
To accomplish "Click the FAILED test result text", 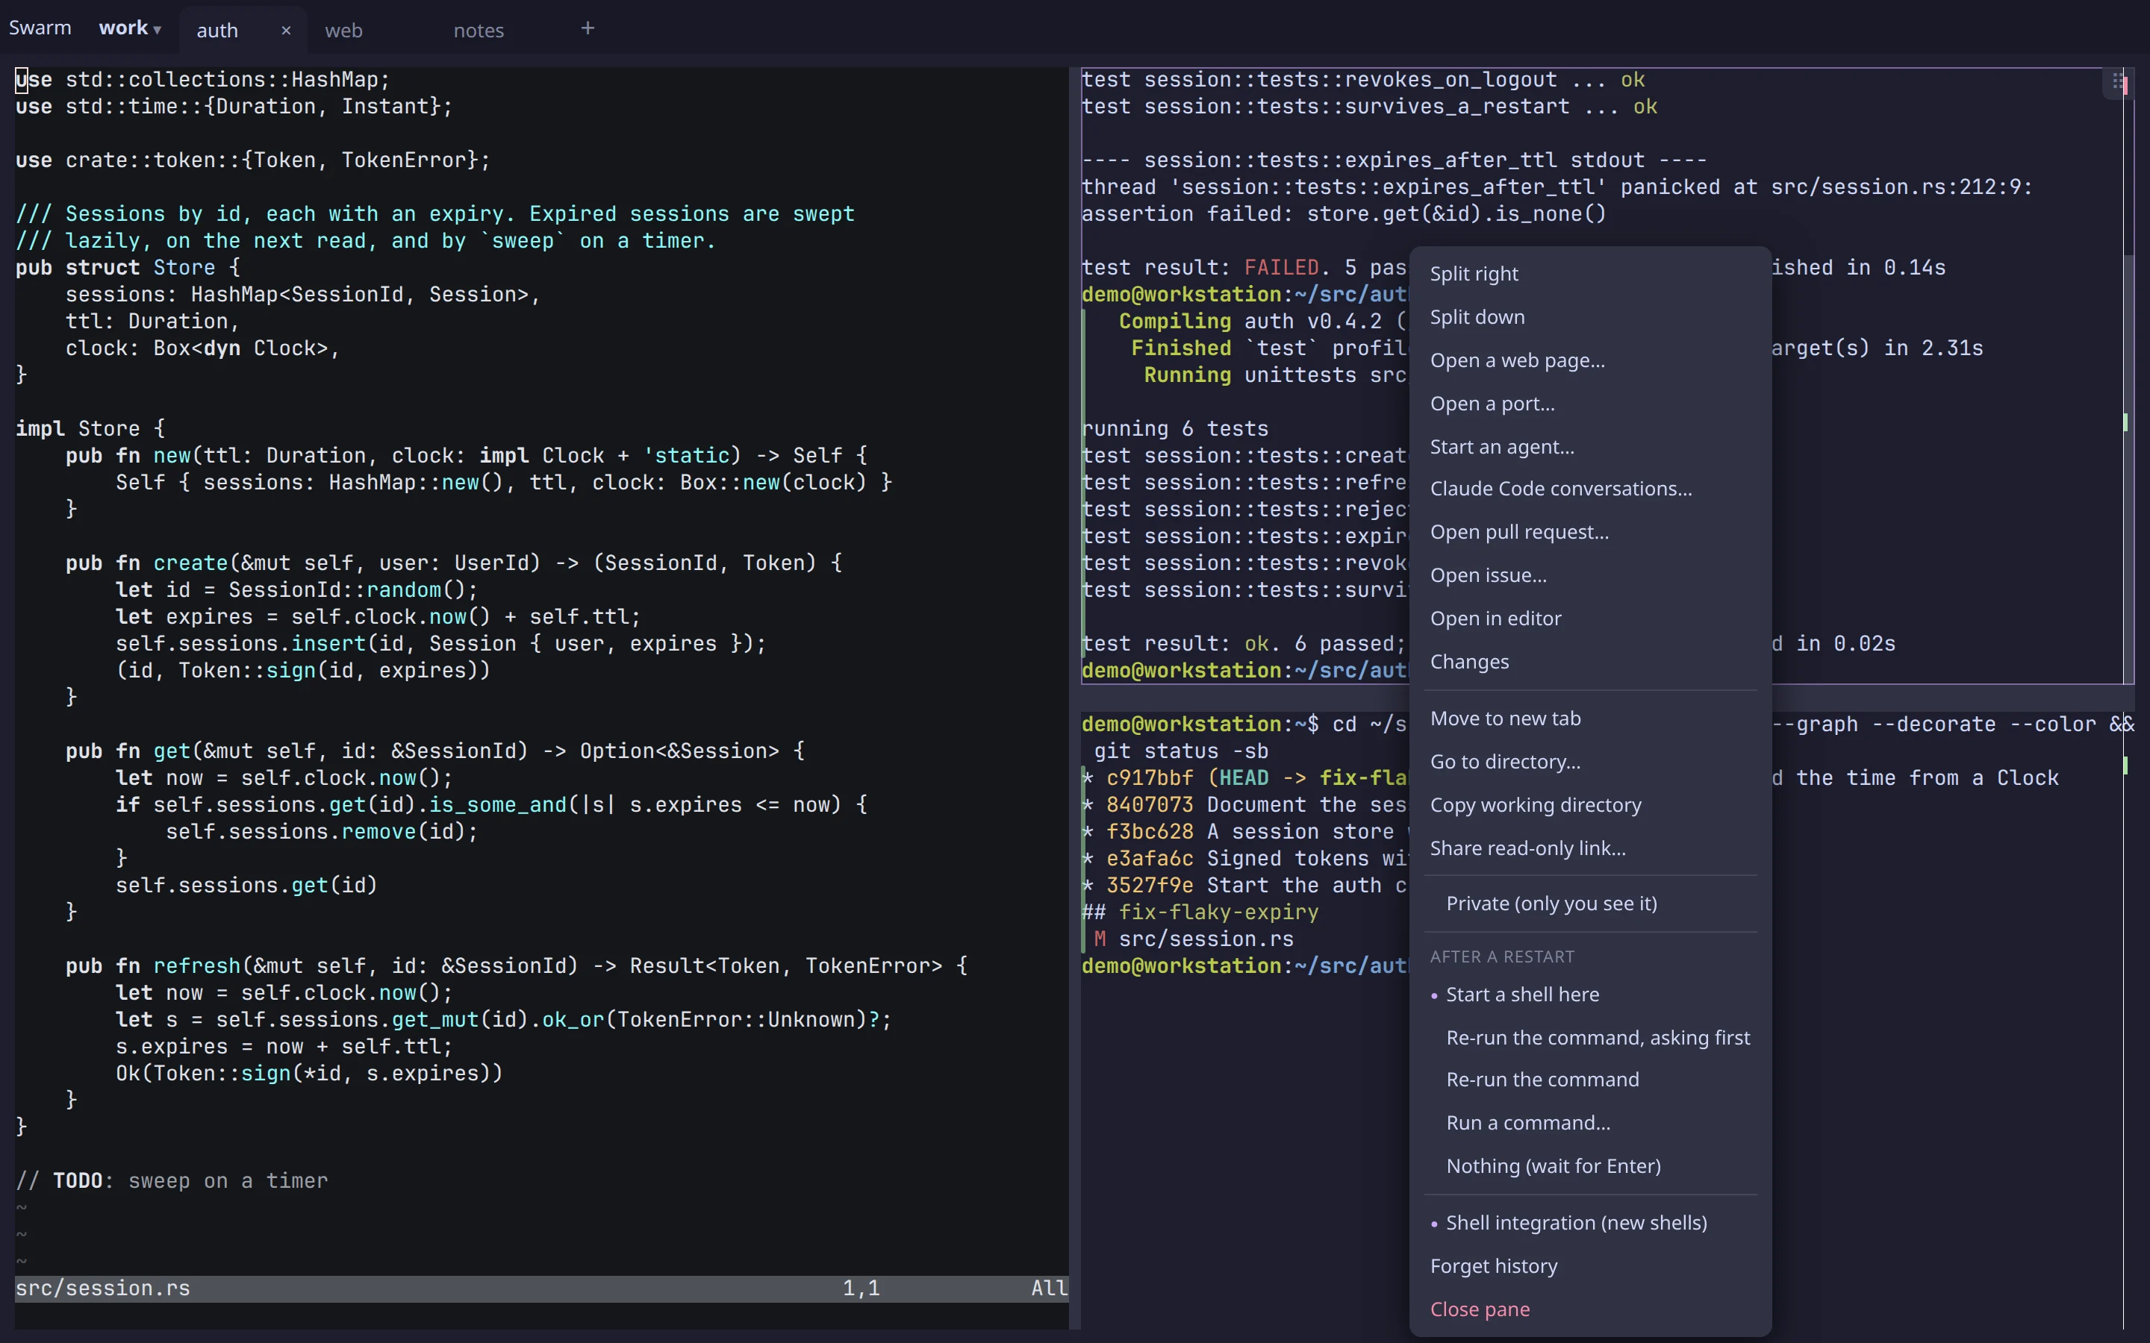I will coord(1281,269).
